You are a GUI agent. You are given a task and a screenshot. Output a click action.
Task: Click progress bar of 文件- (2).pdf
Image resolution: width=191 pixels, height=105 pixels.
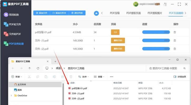pos(156,49)
